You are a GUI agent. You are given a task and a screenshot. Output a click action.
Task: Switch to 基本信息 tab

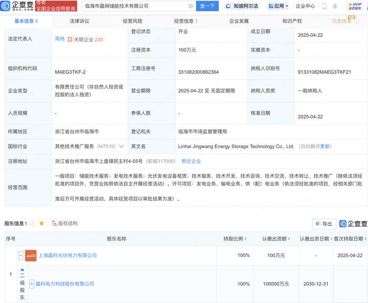pos(26,21)
